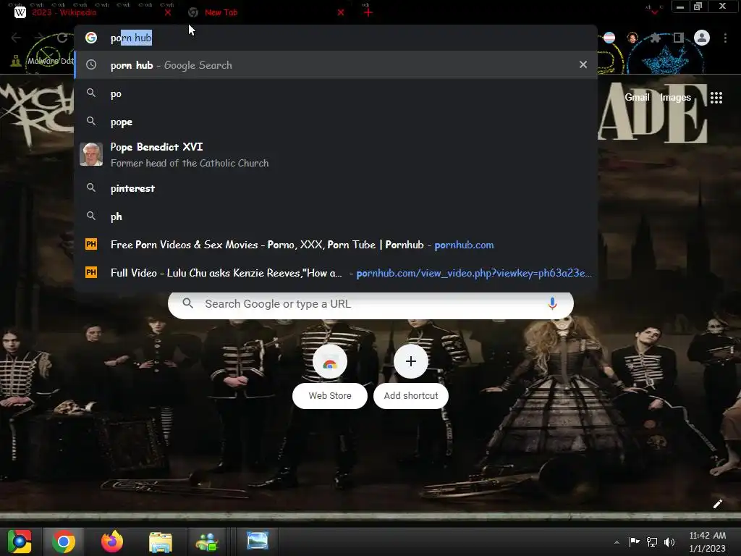
Task: Show hidden tray icons arrow
Action: (617, 542)
